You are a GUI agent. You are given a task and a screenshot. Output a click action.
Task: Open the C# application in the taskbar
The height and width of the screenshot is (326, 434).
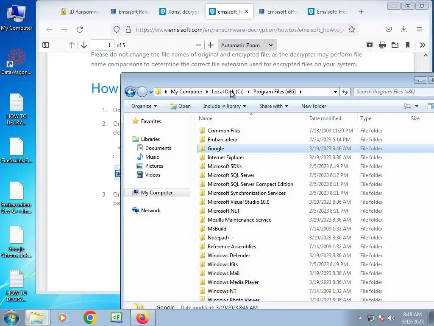(x=117, y=318)
